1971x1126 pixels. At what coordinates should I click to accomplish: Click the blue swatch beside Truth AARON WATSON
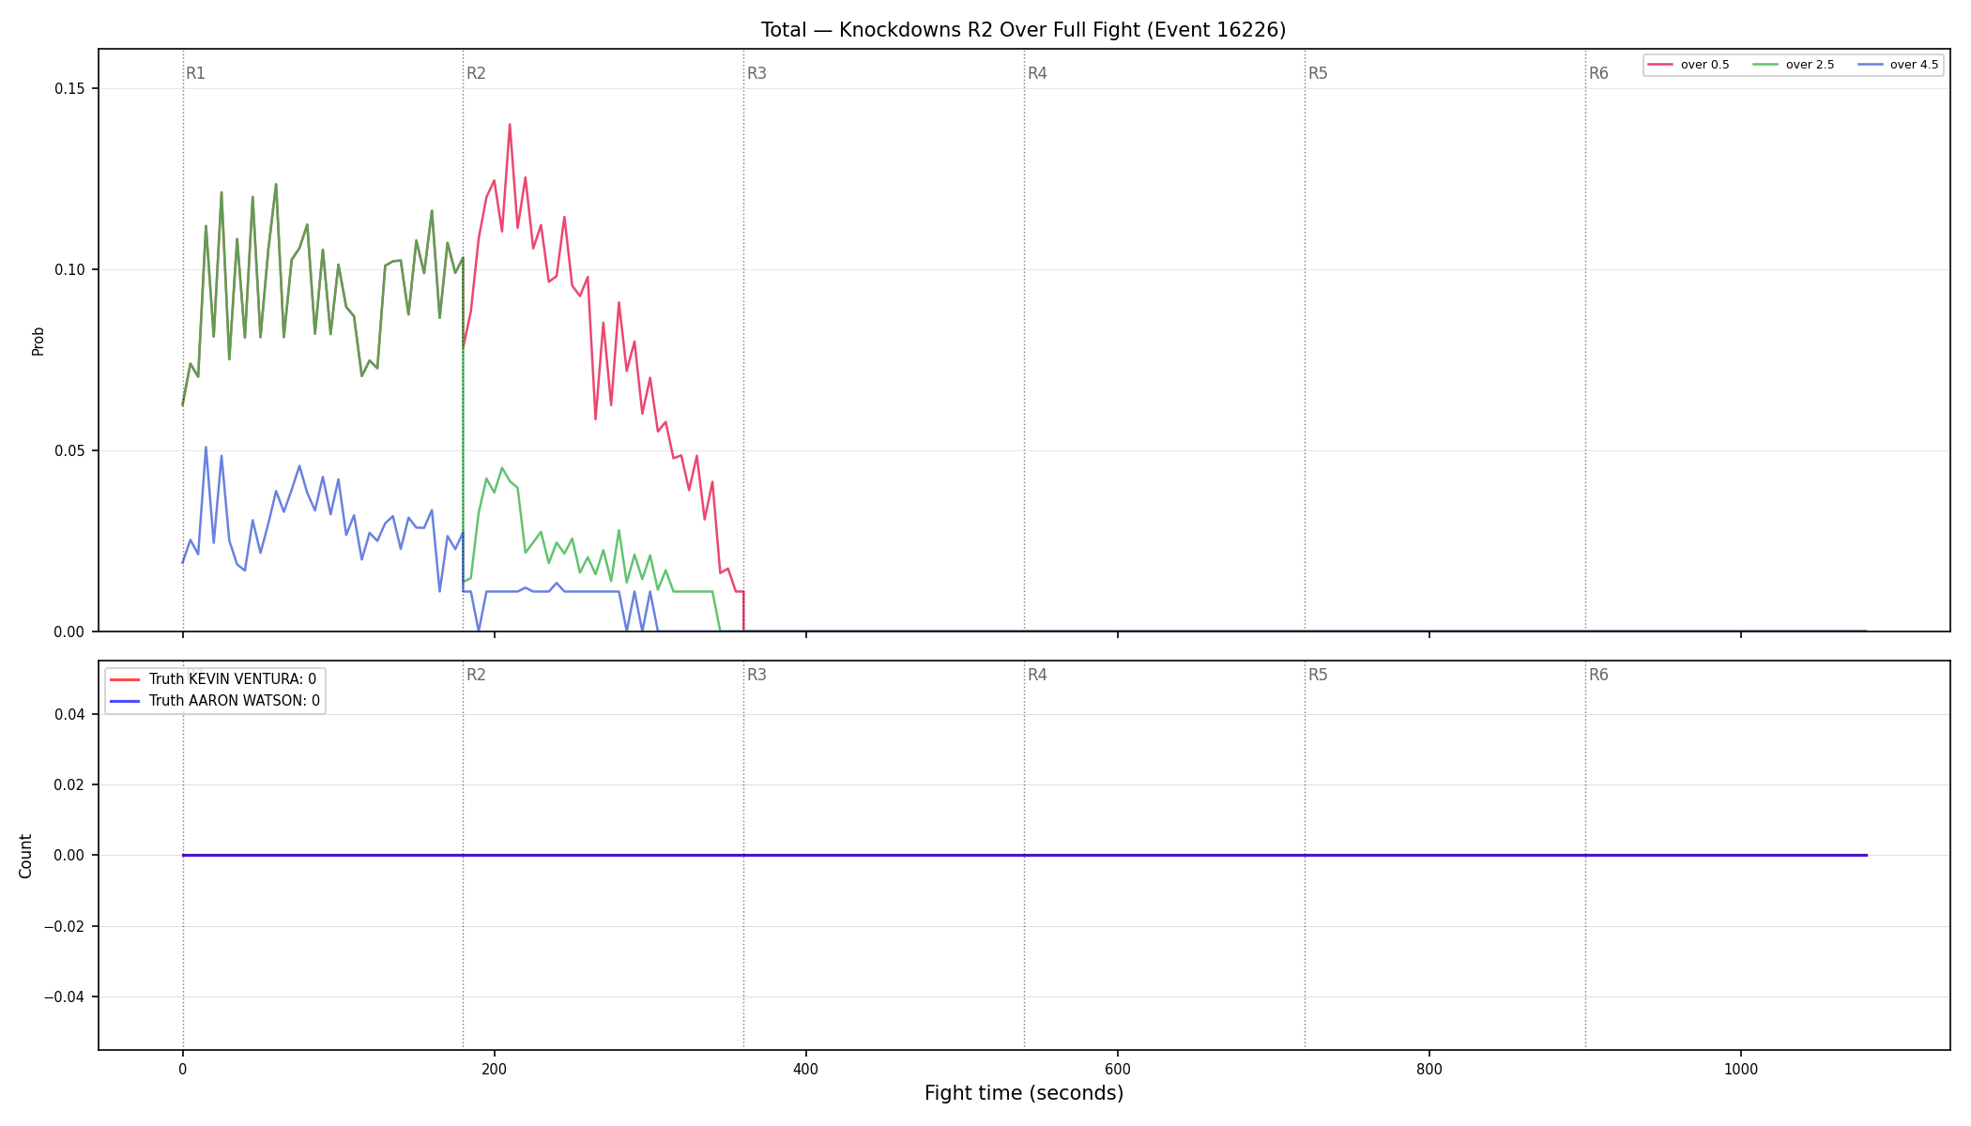coord(125,701)
